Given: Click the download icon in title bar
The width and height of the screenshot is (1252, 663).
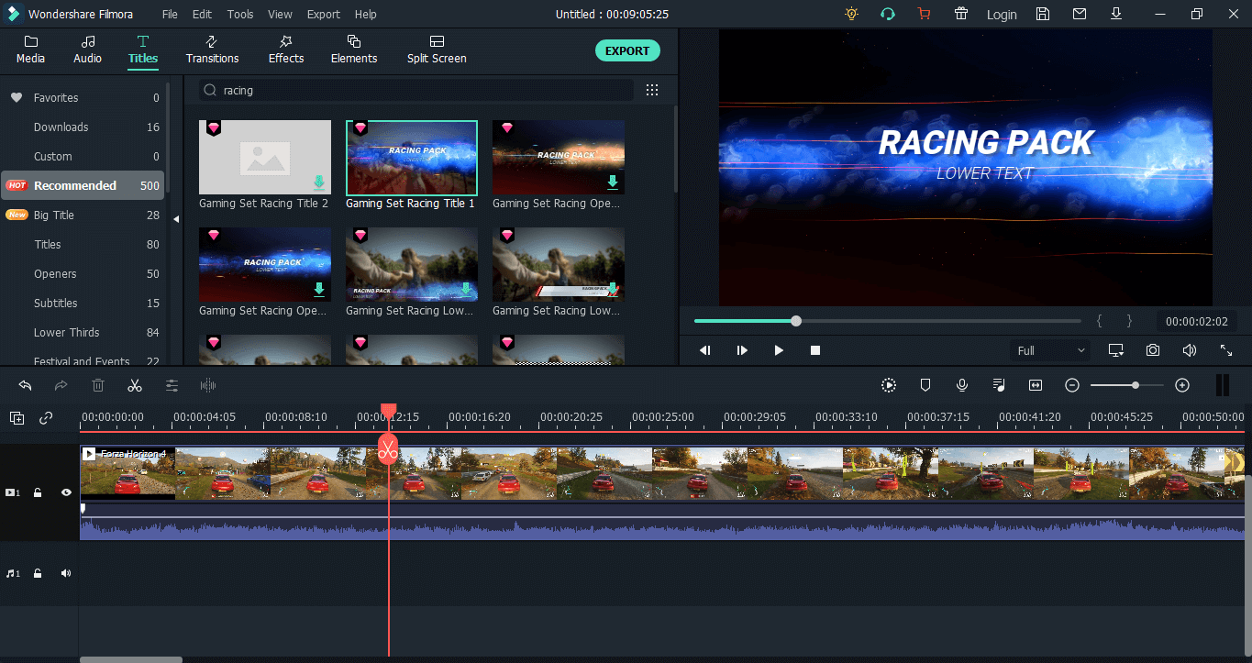Looking at the screenshot, I should coord(1116,14).
